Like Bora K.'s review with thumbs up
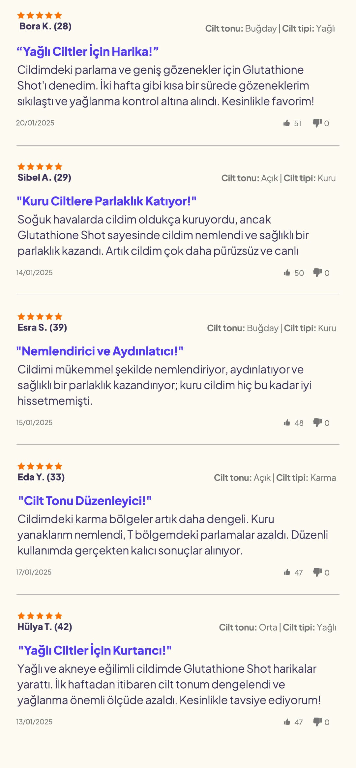 tap(286, 123)
